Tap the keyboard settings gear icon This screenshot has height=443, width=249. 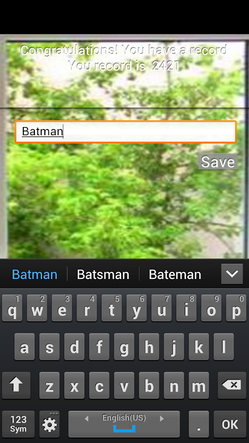coord(49,424)
